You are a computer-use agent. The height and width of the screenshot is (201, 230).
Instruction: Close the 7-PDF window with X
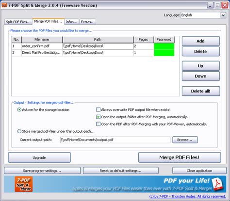tap(225, 5)
